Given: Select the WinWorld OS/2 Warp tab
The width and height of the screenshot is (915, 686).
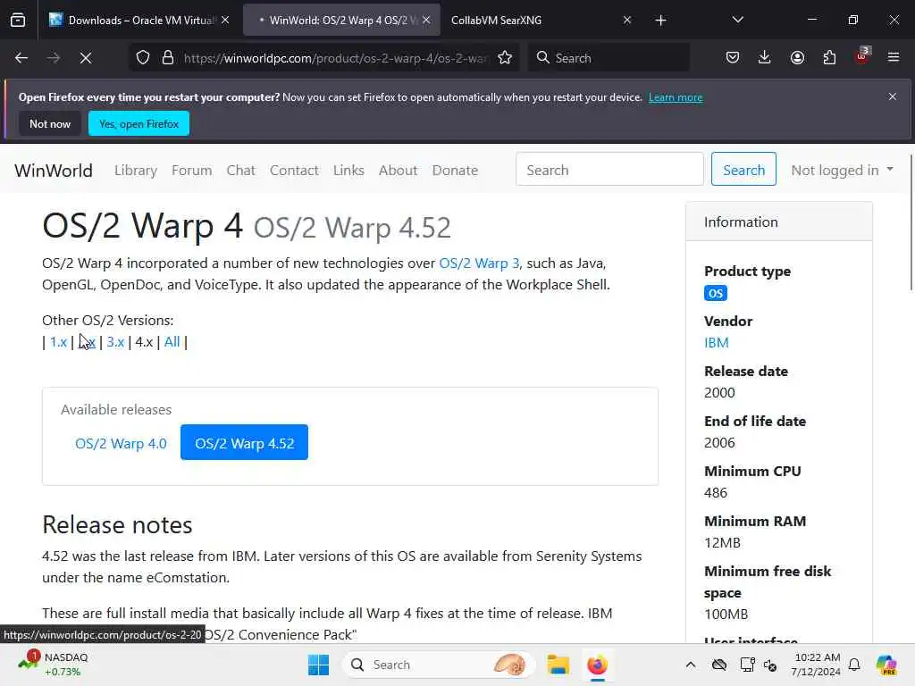Looking at the screenshot, I should [x=341, y=20].
